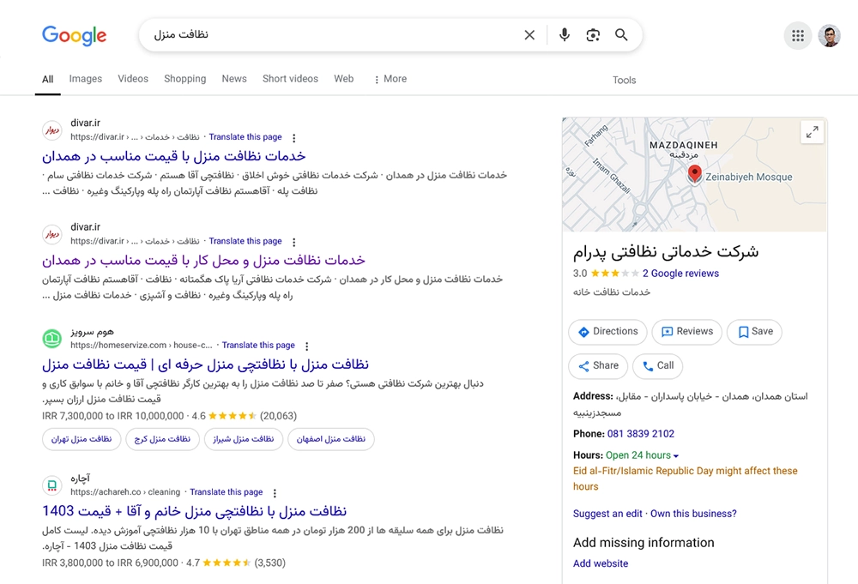858x584 pixels.
Task: Click the achareh favicon icon
Action: 52,485
